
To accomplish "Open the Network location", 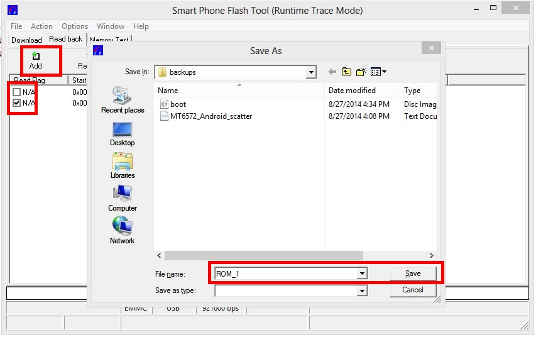I will point(123,231).
